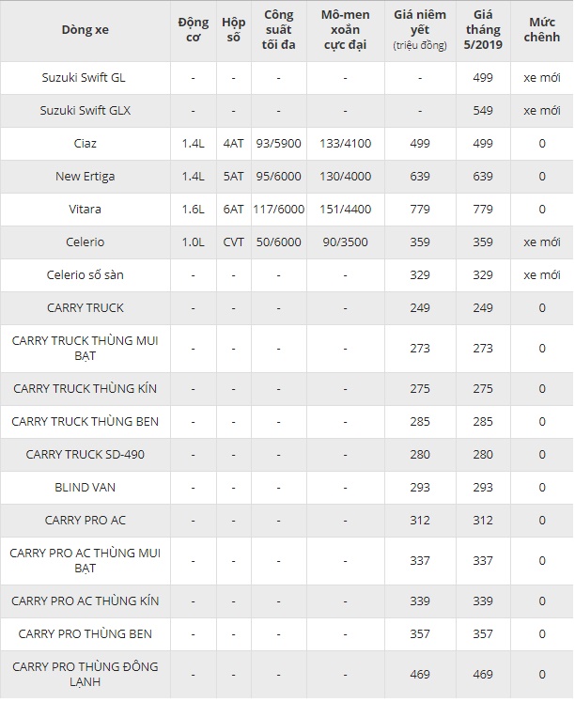Click the Vitara model name

(85, 210)
